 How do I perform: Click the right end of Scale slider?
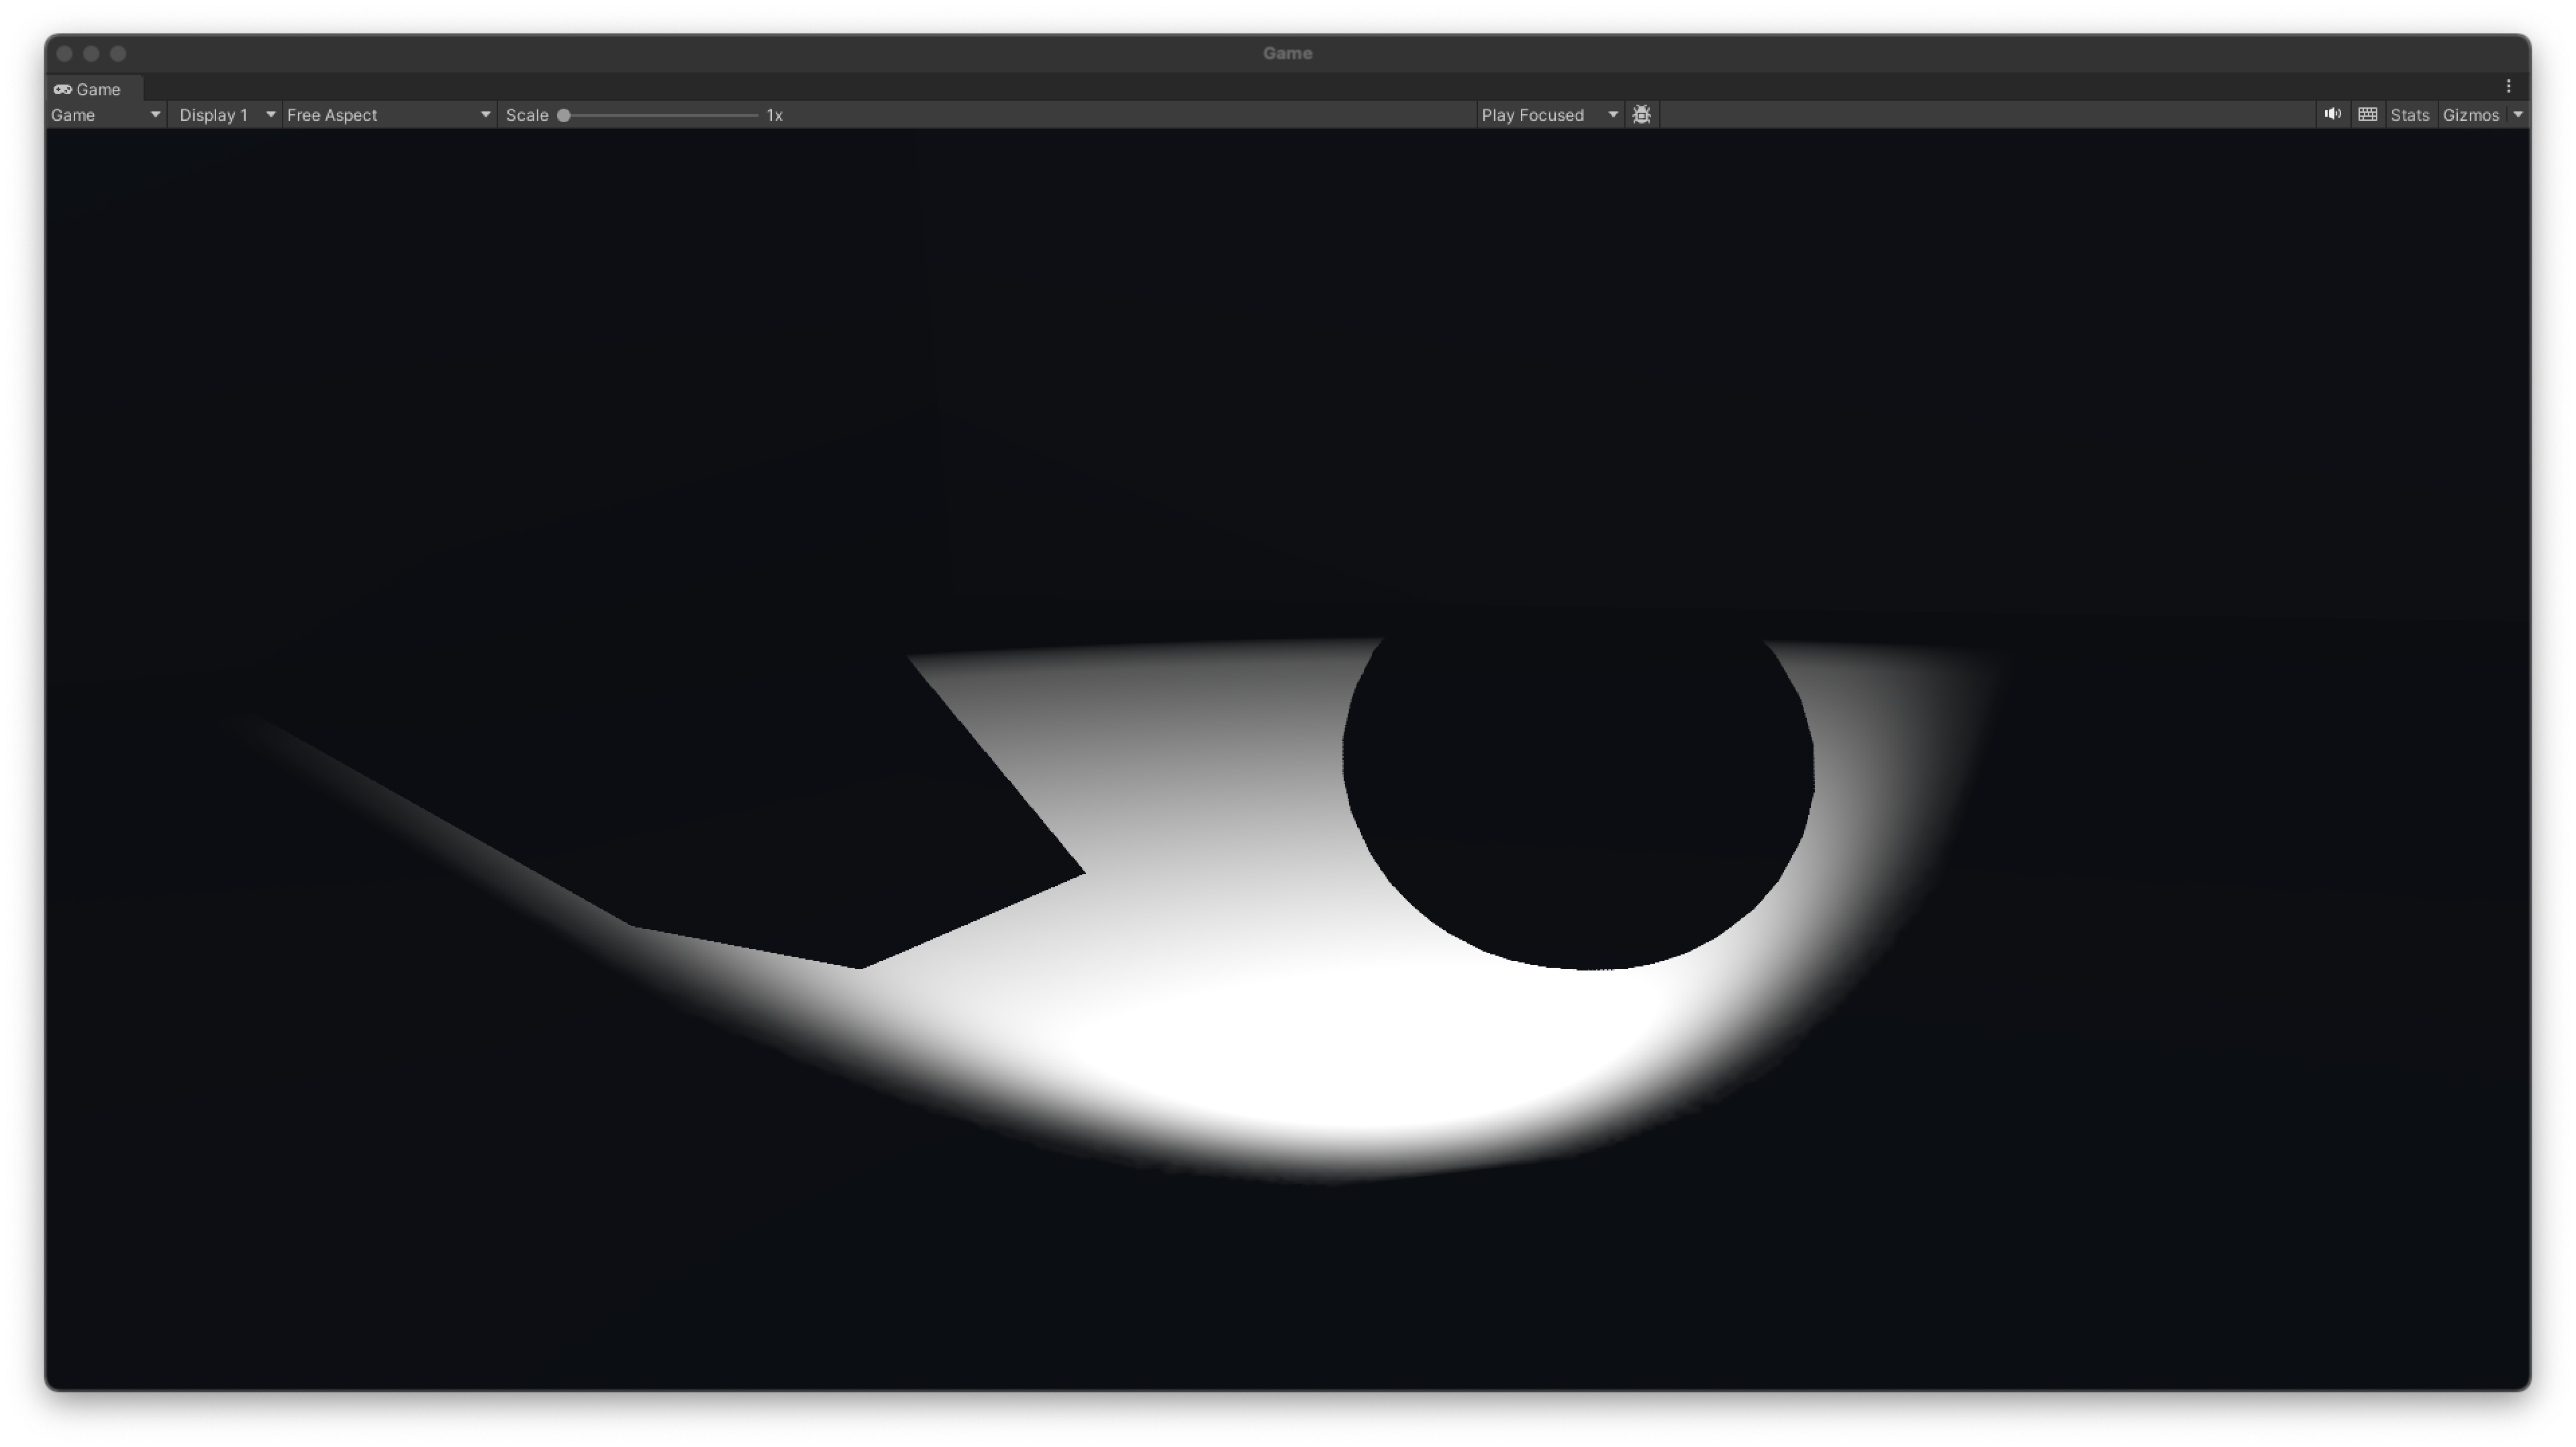(x=755, y=116)
